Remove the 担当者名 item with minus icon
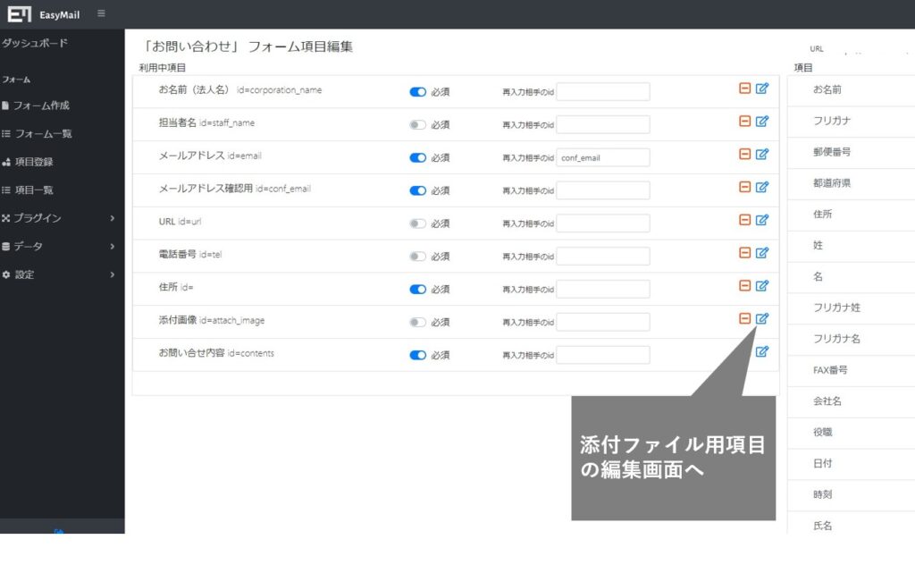The height and width of the screenshot is (573, 915). tap(744, 122)
